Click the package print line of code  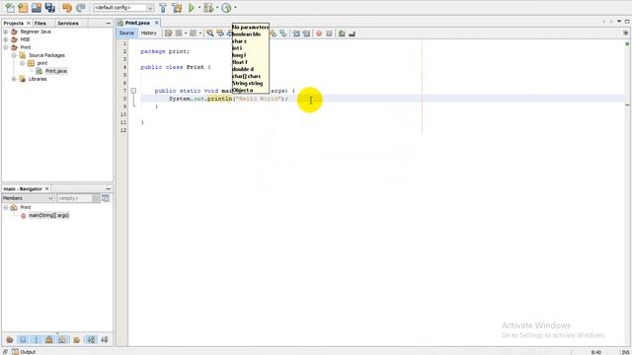click(165, 51)
